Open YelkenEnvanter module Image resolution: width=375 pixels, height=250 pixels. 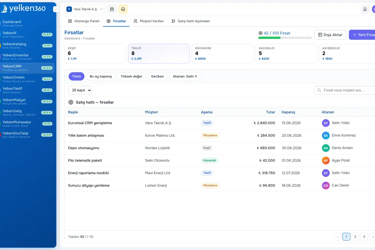coord(27,57)
